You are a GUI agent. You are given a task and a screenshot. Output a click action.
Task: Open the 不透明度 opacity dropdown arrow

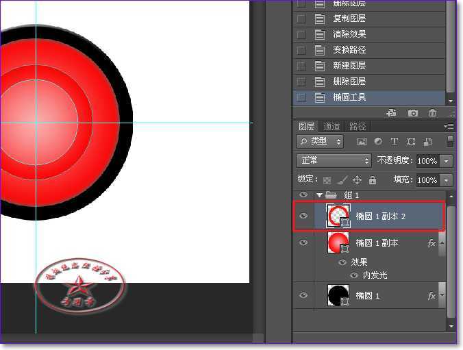pos(447,161)
